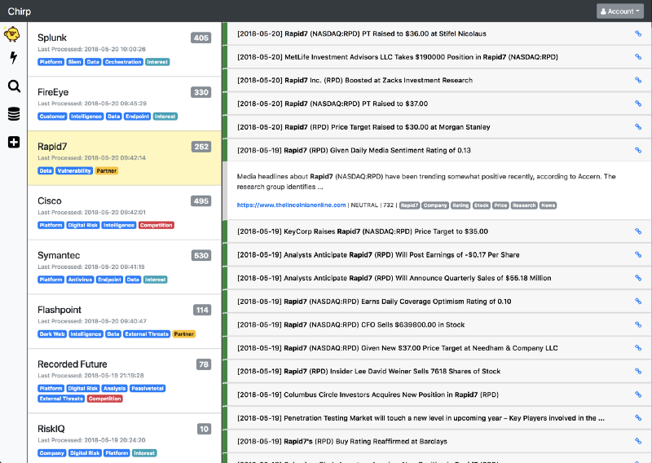Open link icon for Columbus Circle Investors article
The image size is (652, 463).
tap(638, 395)
